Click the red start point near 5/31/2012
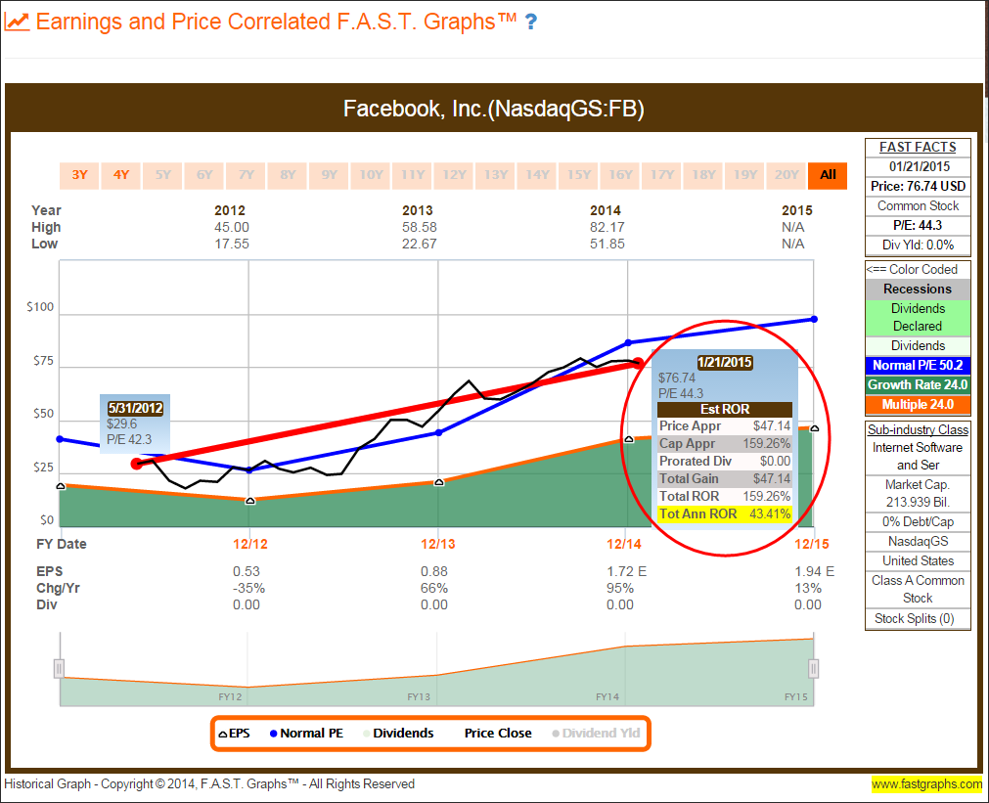989x803 pixels. 136,464
